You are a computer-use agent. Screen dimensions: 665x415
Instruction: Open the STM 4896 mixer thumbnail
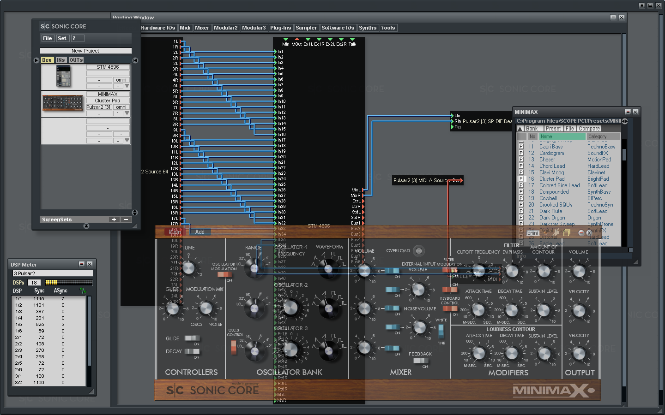pos(64,76)
